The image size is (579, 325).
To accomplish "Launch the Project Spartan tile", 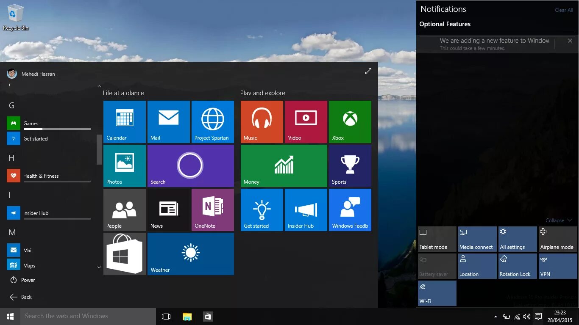I will coord(213,122).
